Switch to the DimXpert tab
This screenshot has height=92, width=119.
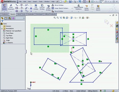click(x=39, y=14)
